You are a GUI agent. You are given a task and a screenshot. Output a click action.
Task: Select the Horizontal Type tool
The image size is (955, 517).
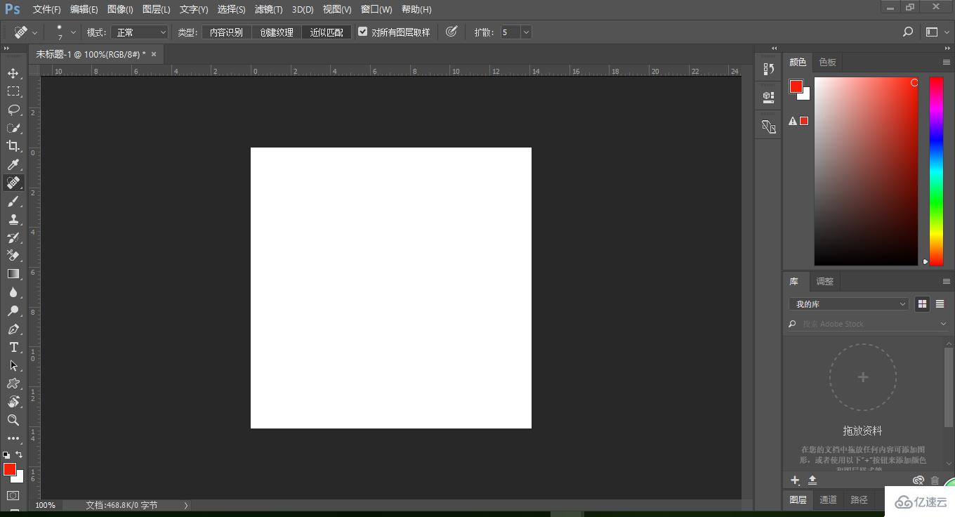(x=13, y=347)
